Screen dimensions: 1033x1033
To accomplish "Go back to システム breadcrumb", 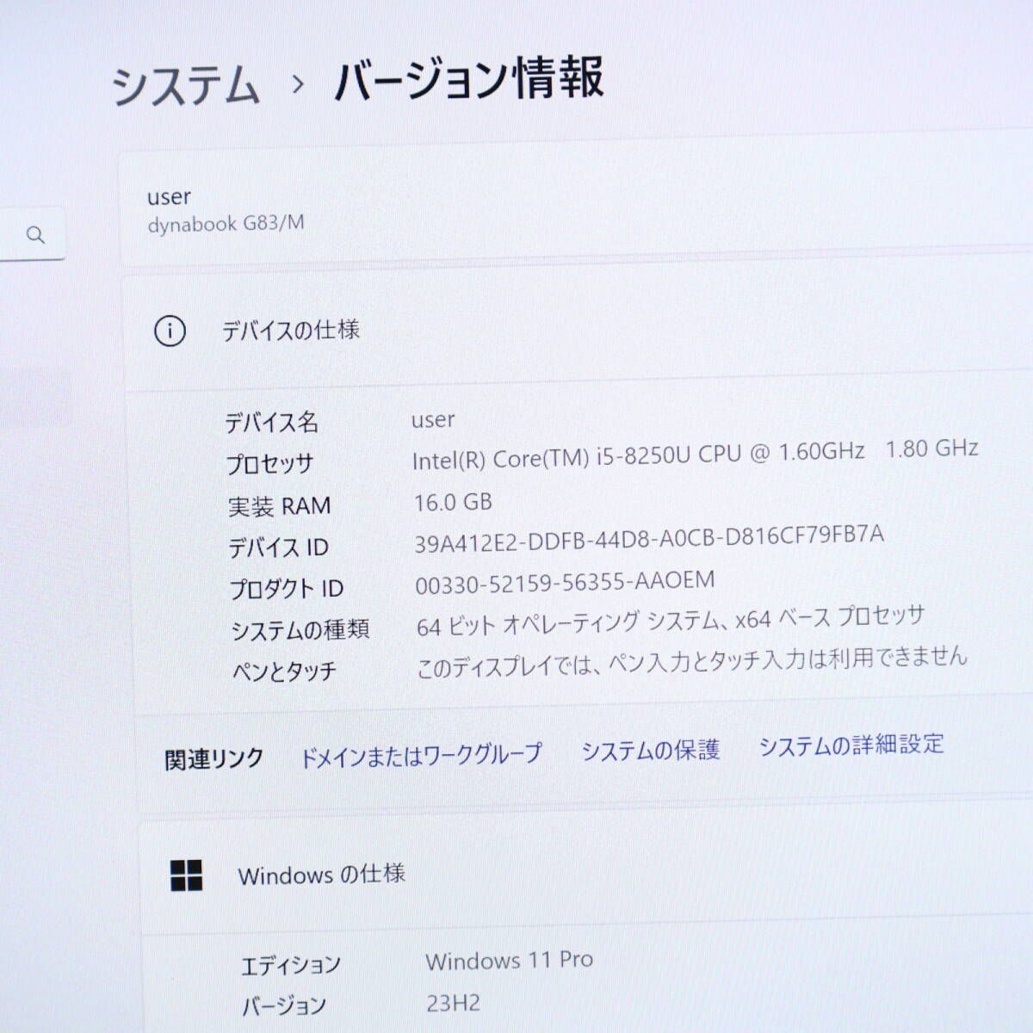I will [186, 86].
